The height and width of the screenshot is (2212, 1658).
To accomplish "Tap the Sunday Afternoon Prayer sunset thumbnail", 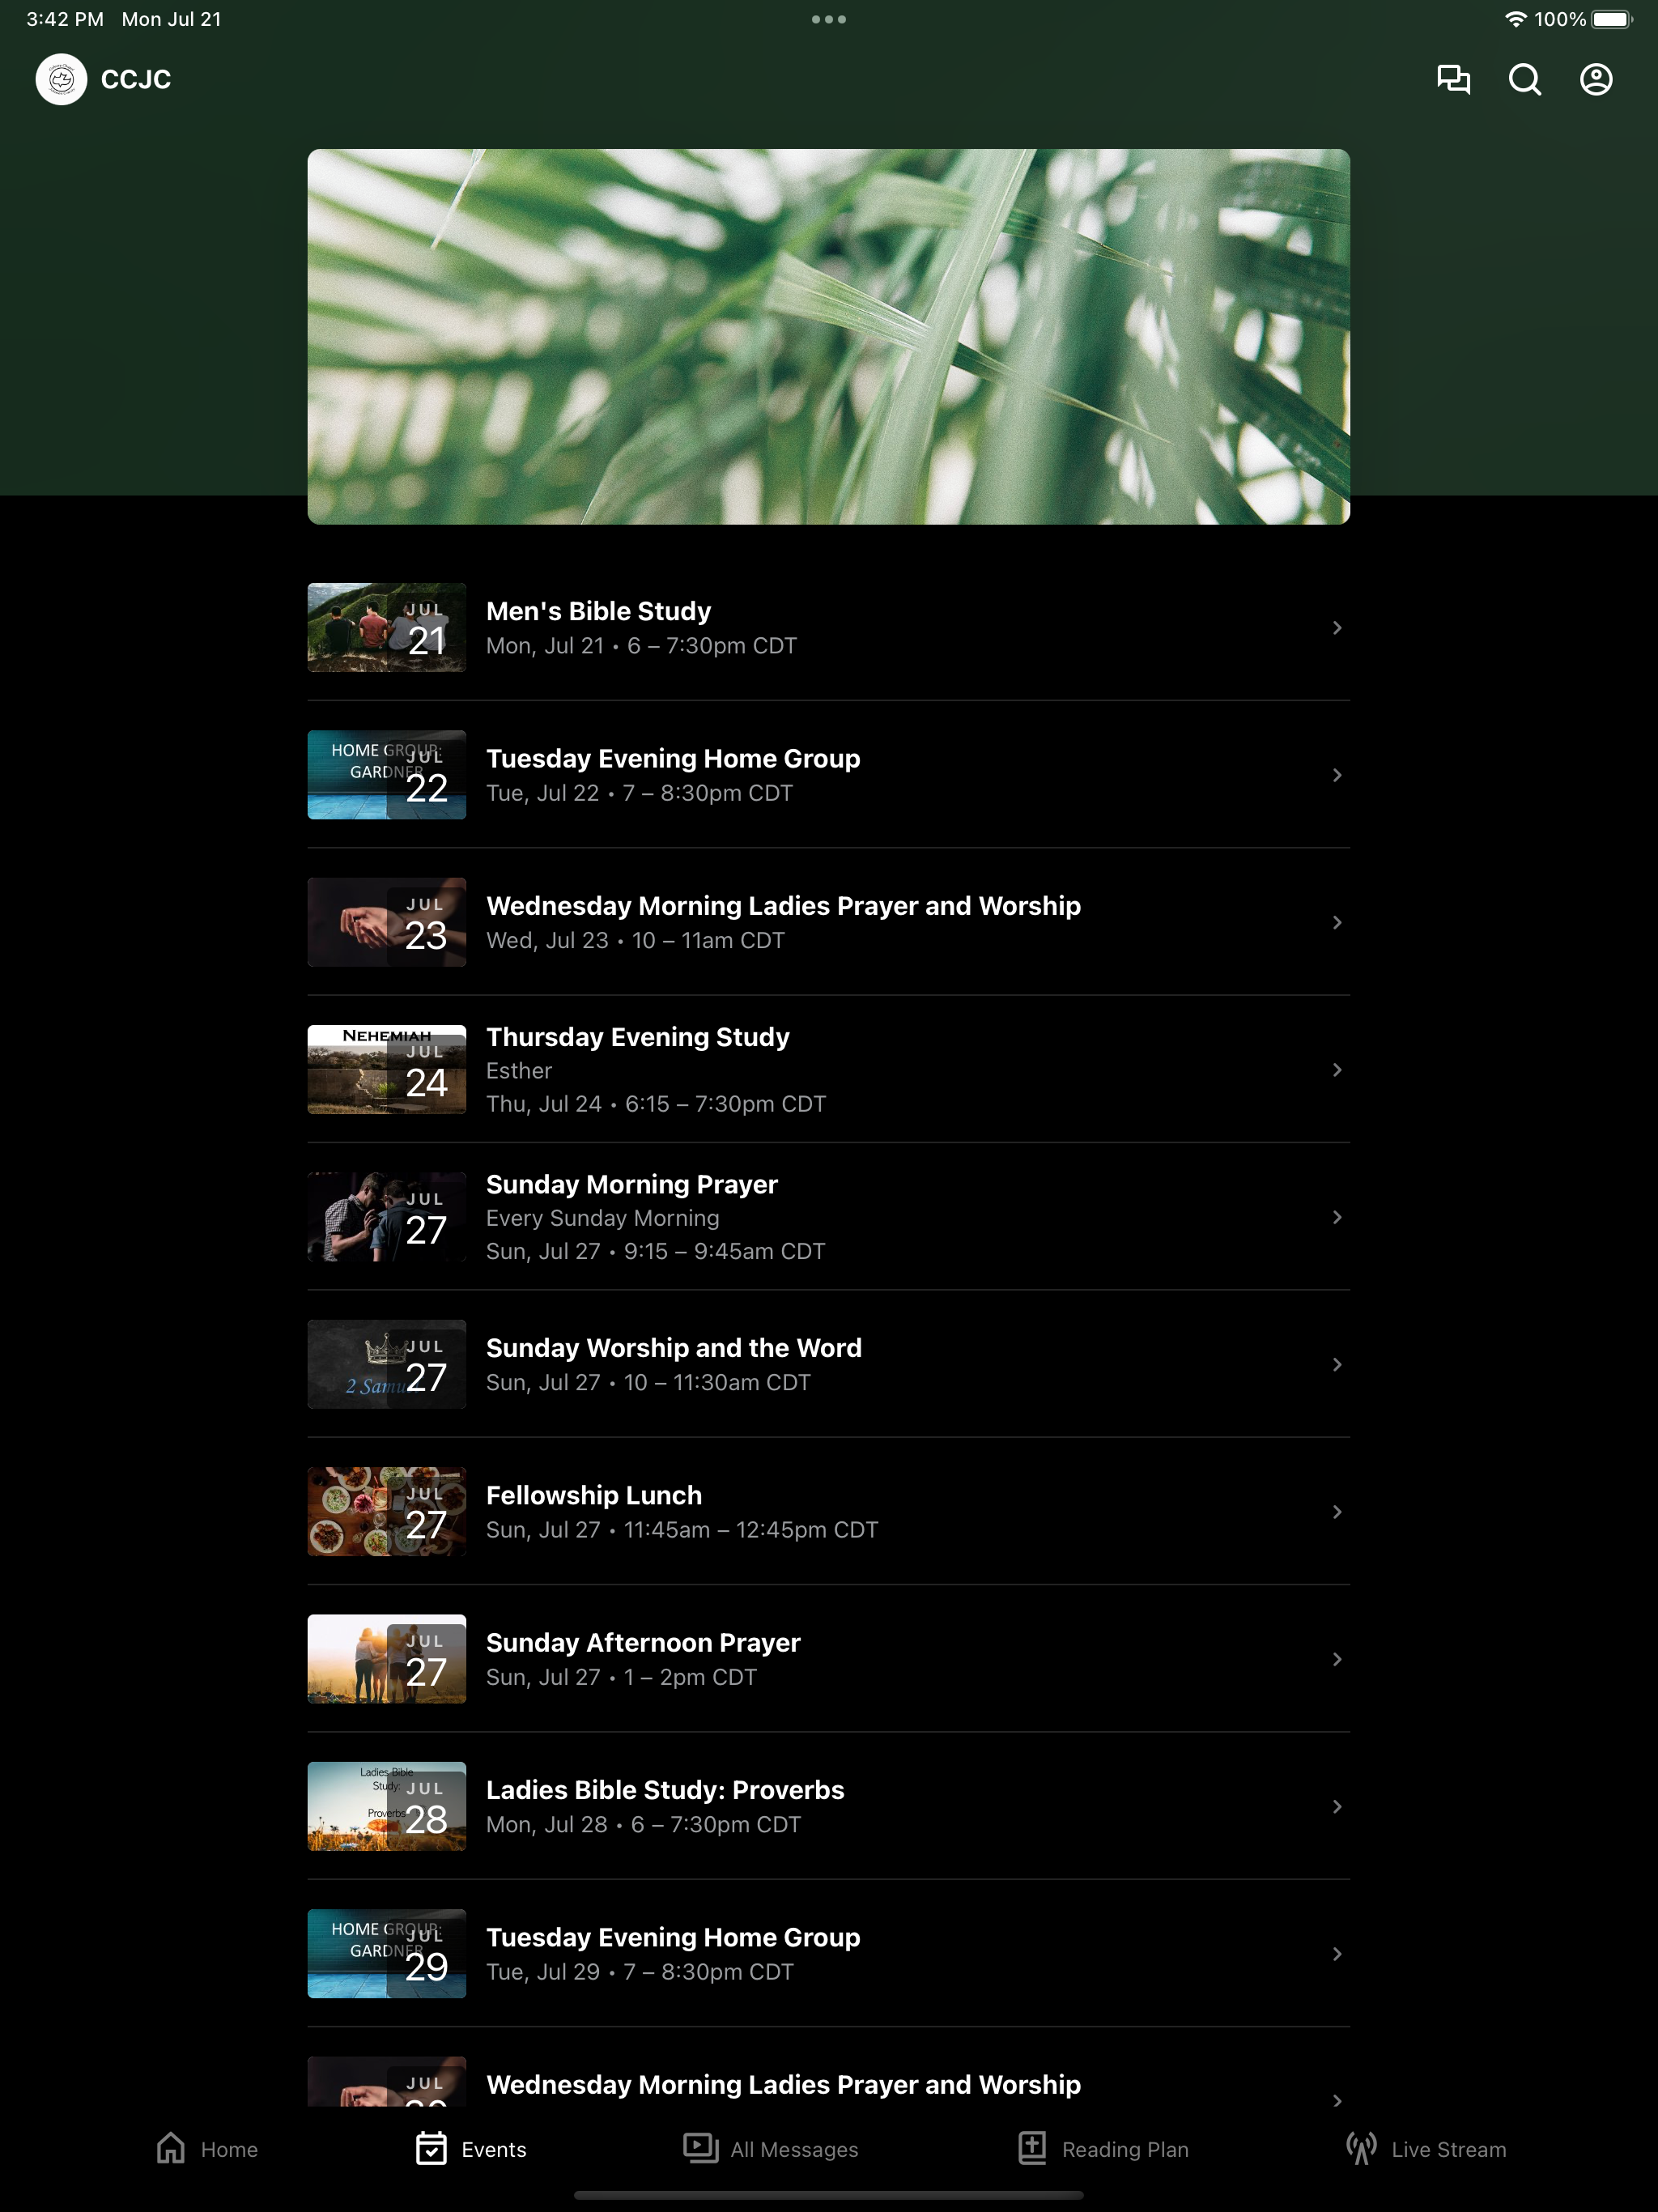I will 387,1659.
